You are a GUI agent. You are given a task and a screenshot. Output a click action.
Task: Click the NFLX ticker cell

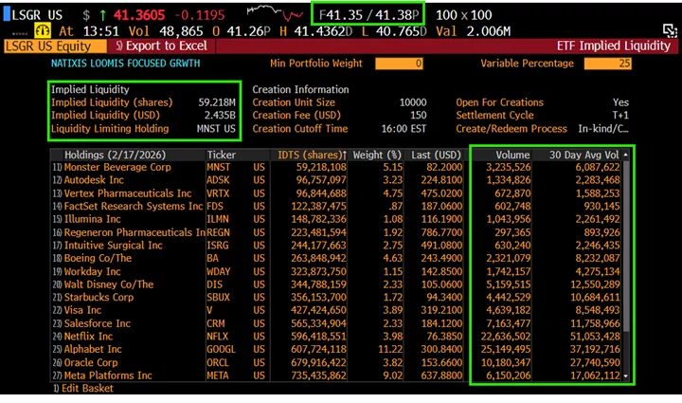[x=218, y=337]
